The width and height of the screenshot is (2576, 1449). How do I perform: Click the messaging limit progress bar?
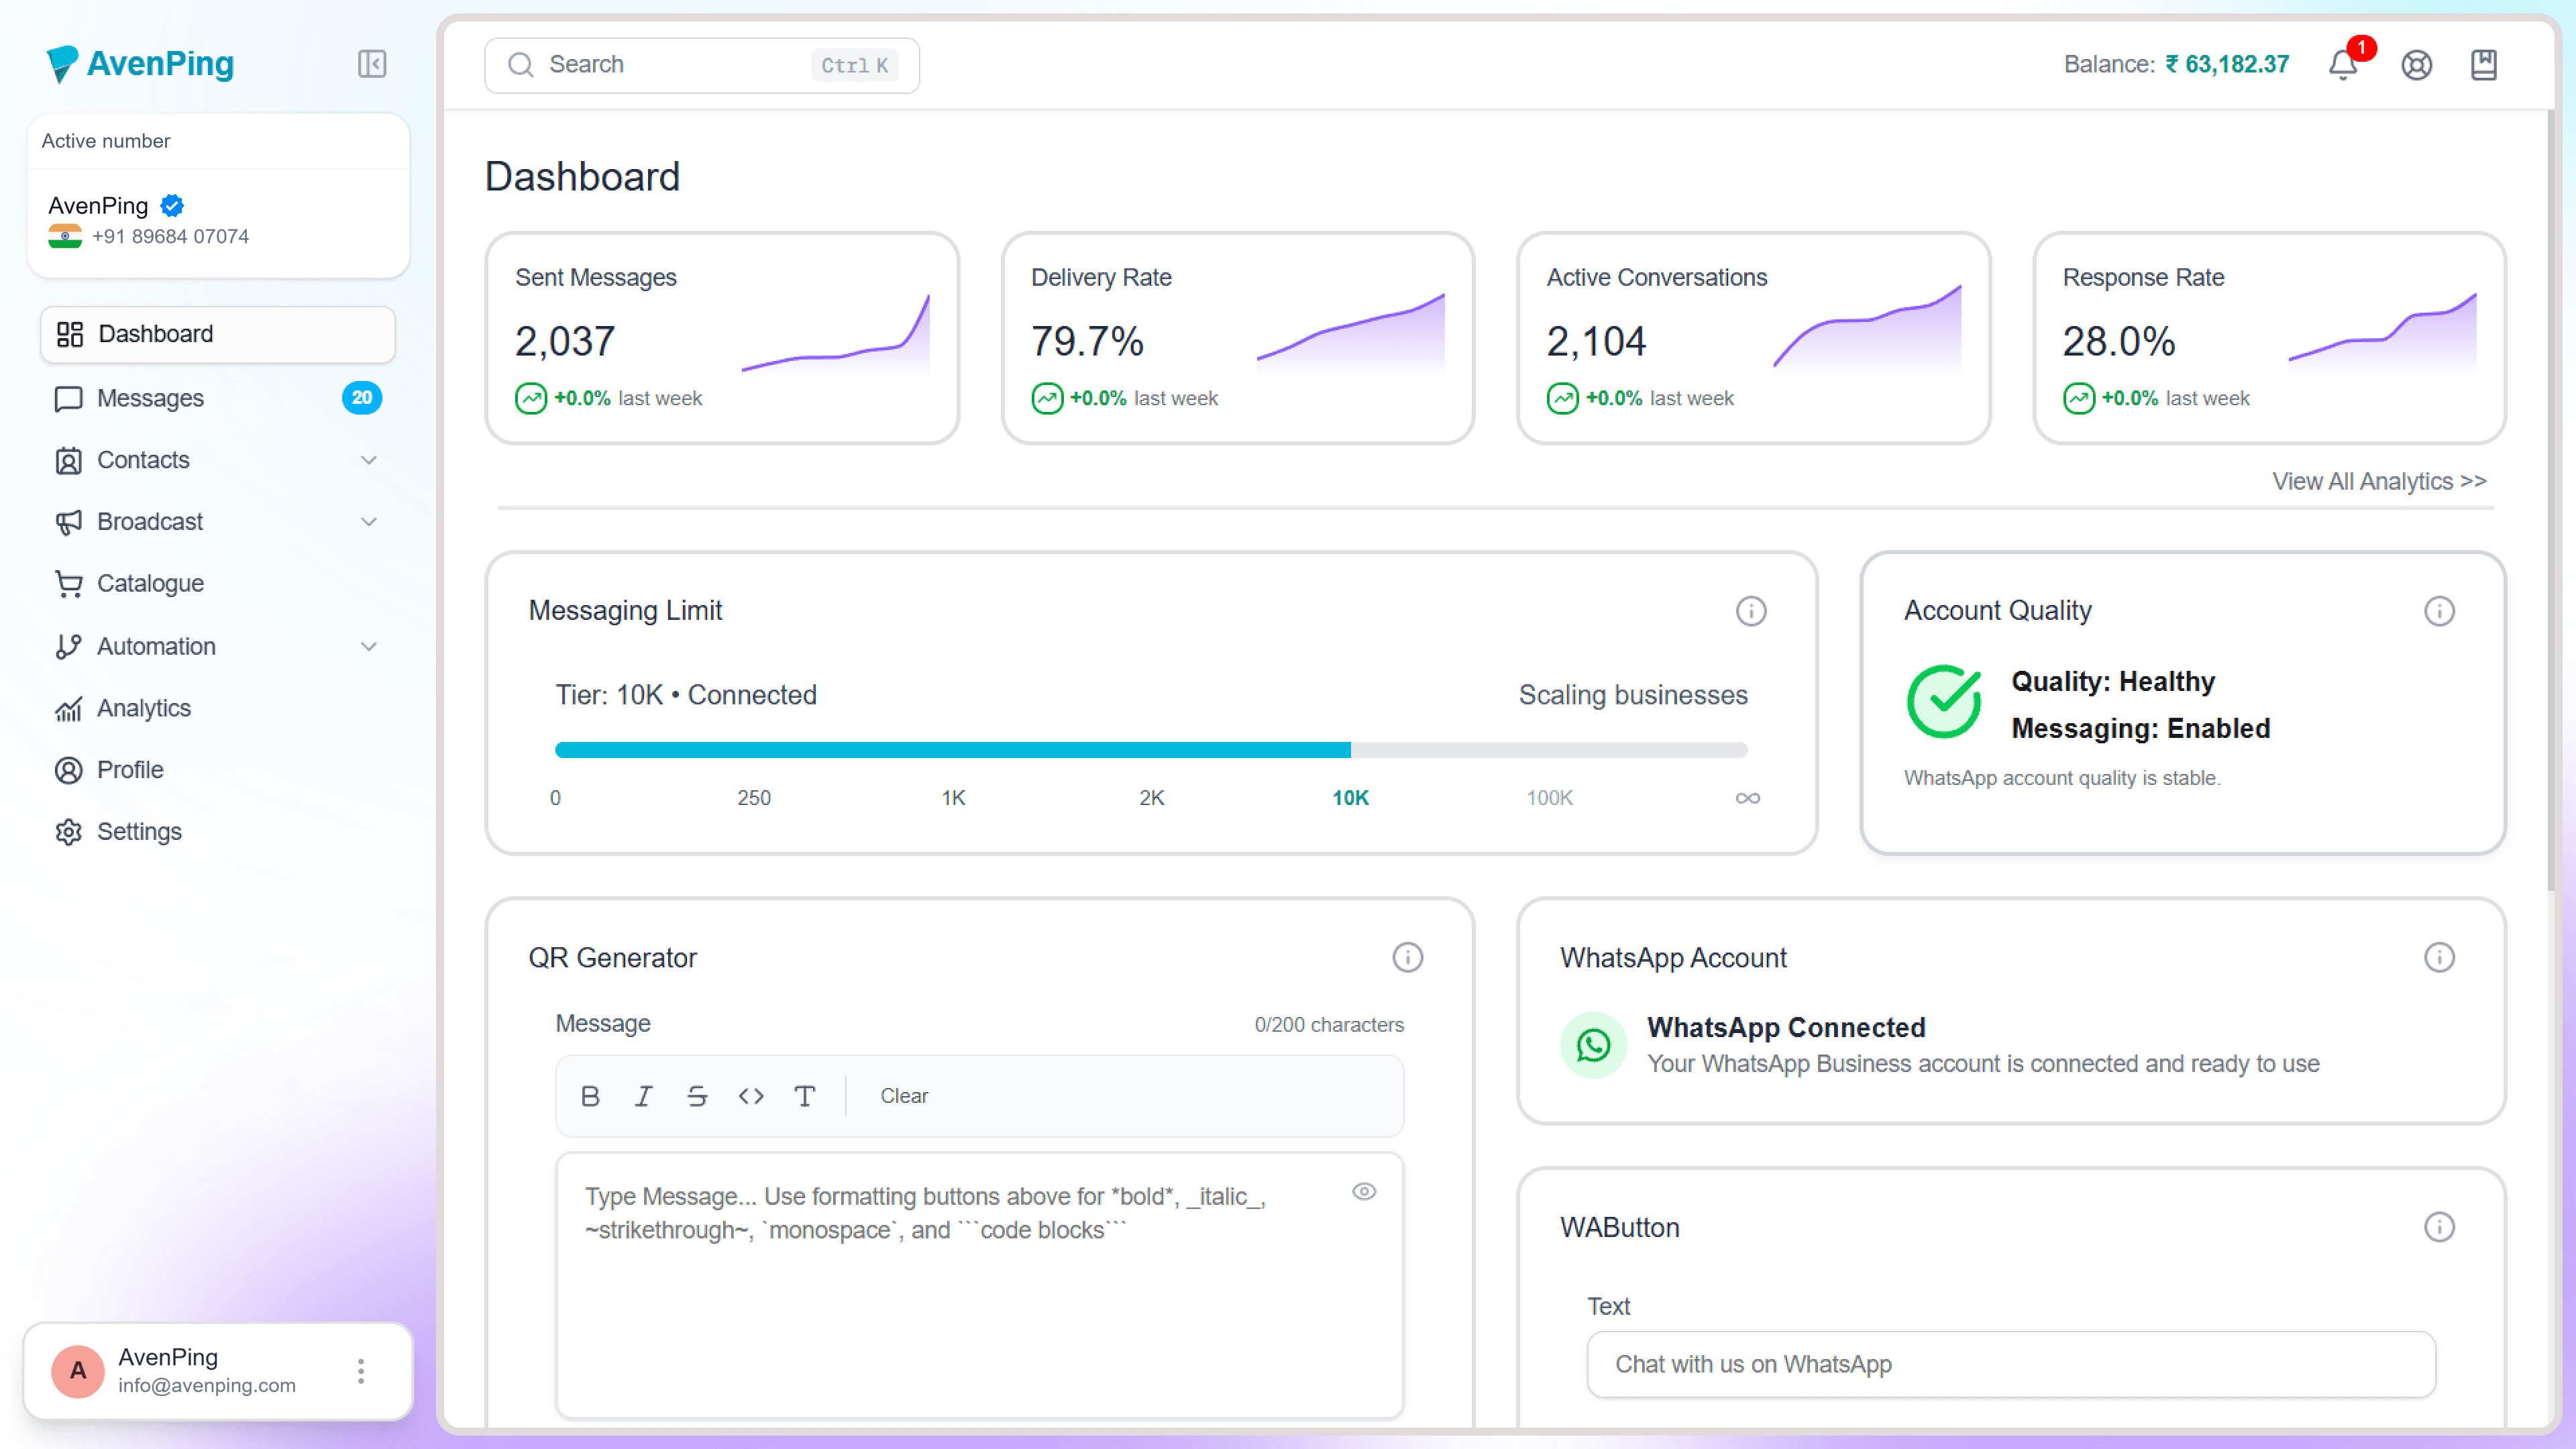(1151, 750)
